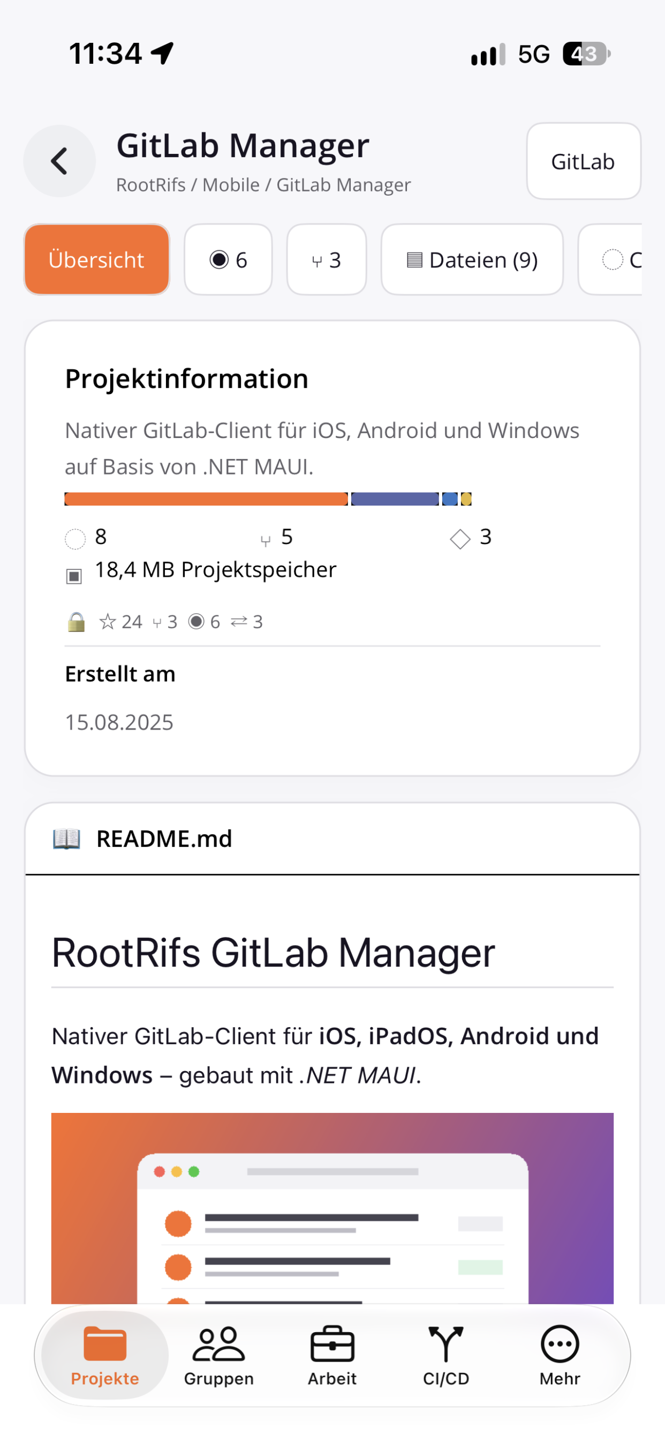
Task: Tap the commits count icon beside 8
Action: pos(75,539)
